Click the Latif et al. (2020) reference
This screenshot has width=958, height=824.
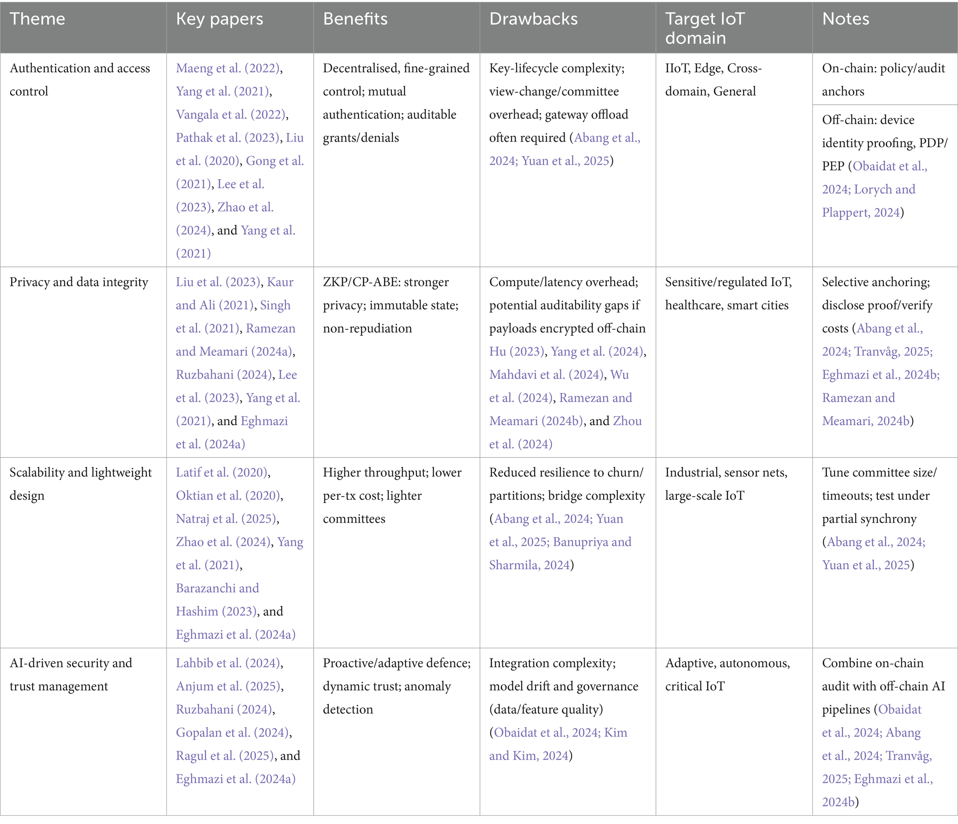point(221,472)
